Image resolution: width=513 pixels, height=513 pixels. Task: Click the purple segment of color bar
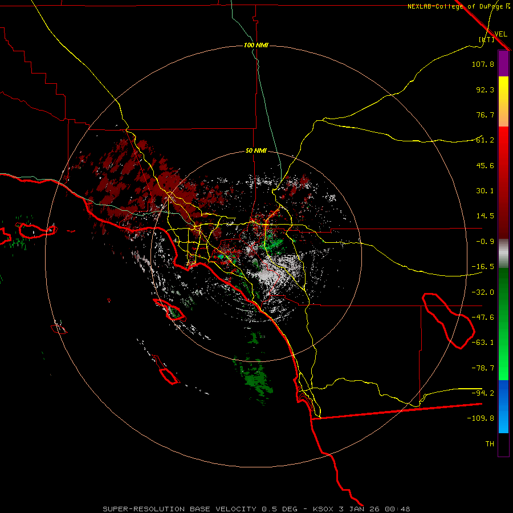coord(503,63)
